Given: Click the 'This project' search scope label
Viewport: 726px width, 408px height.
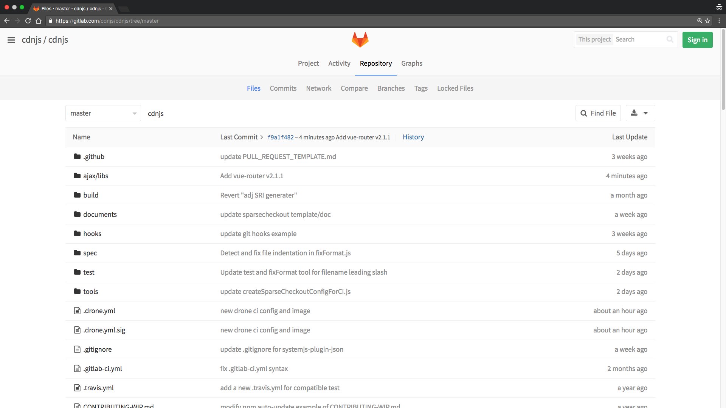Looking at the screenshot, I should 594,39.
